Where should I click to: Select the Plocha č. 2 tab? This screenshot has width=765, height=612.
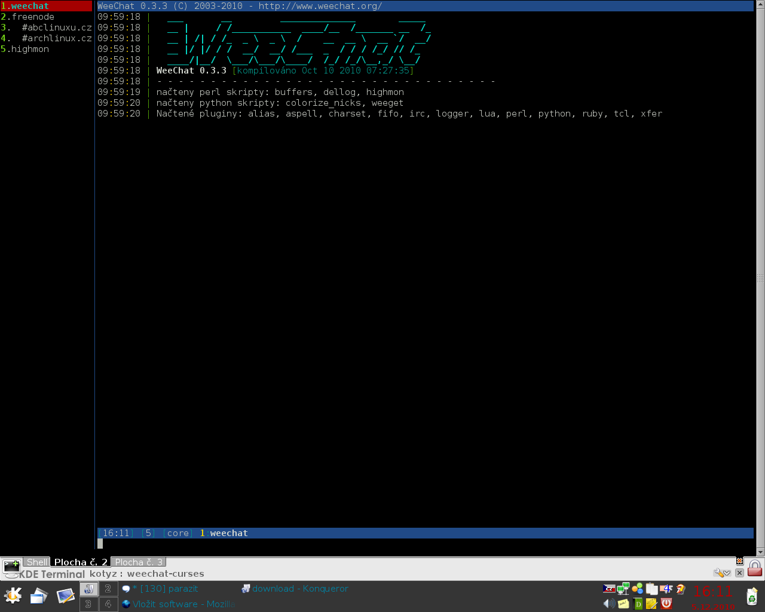[x=81, y=562]
